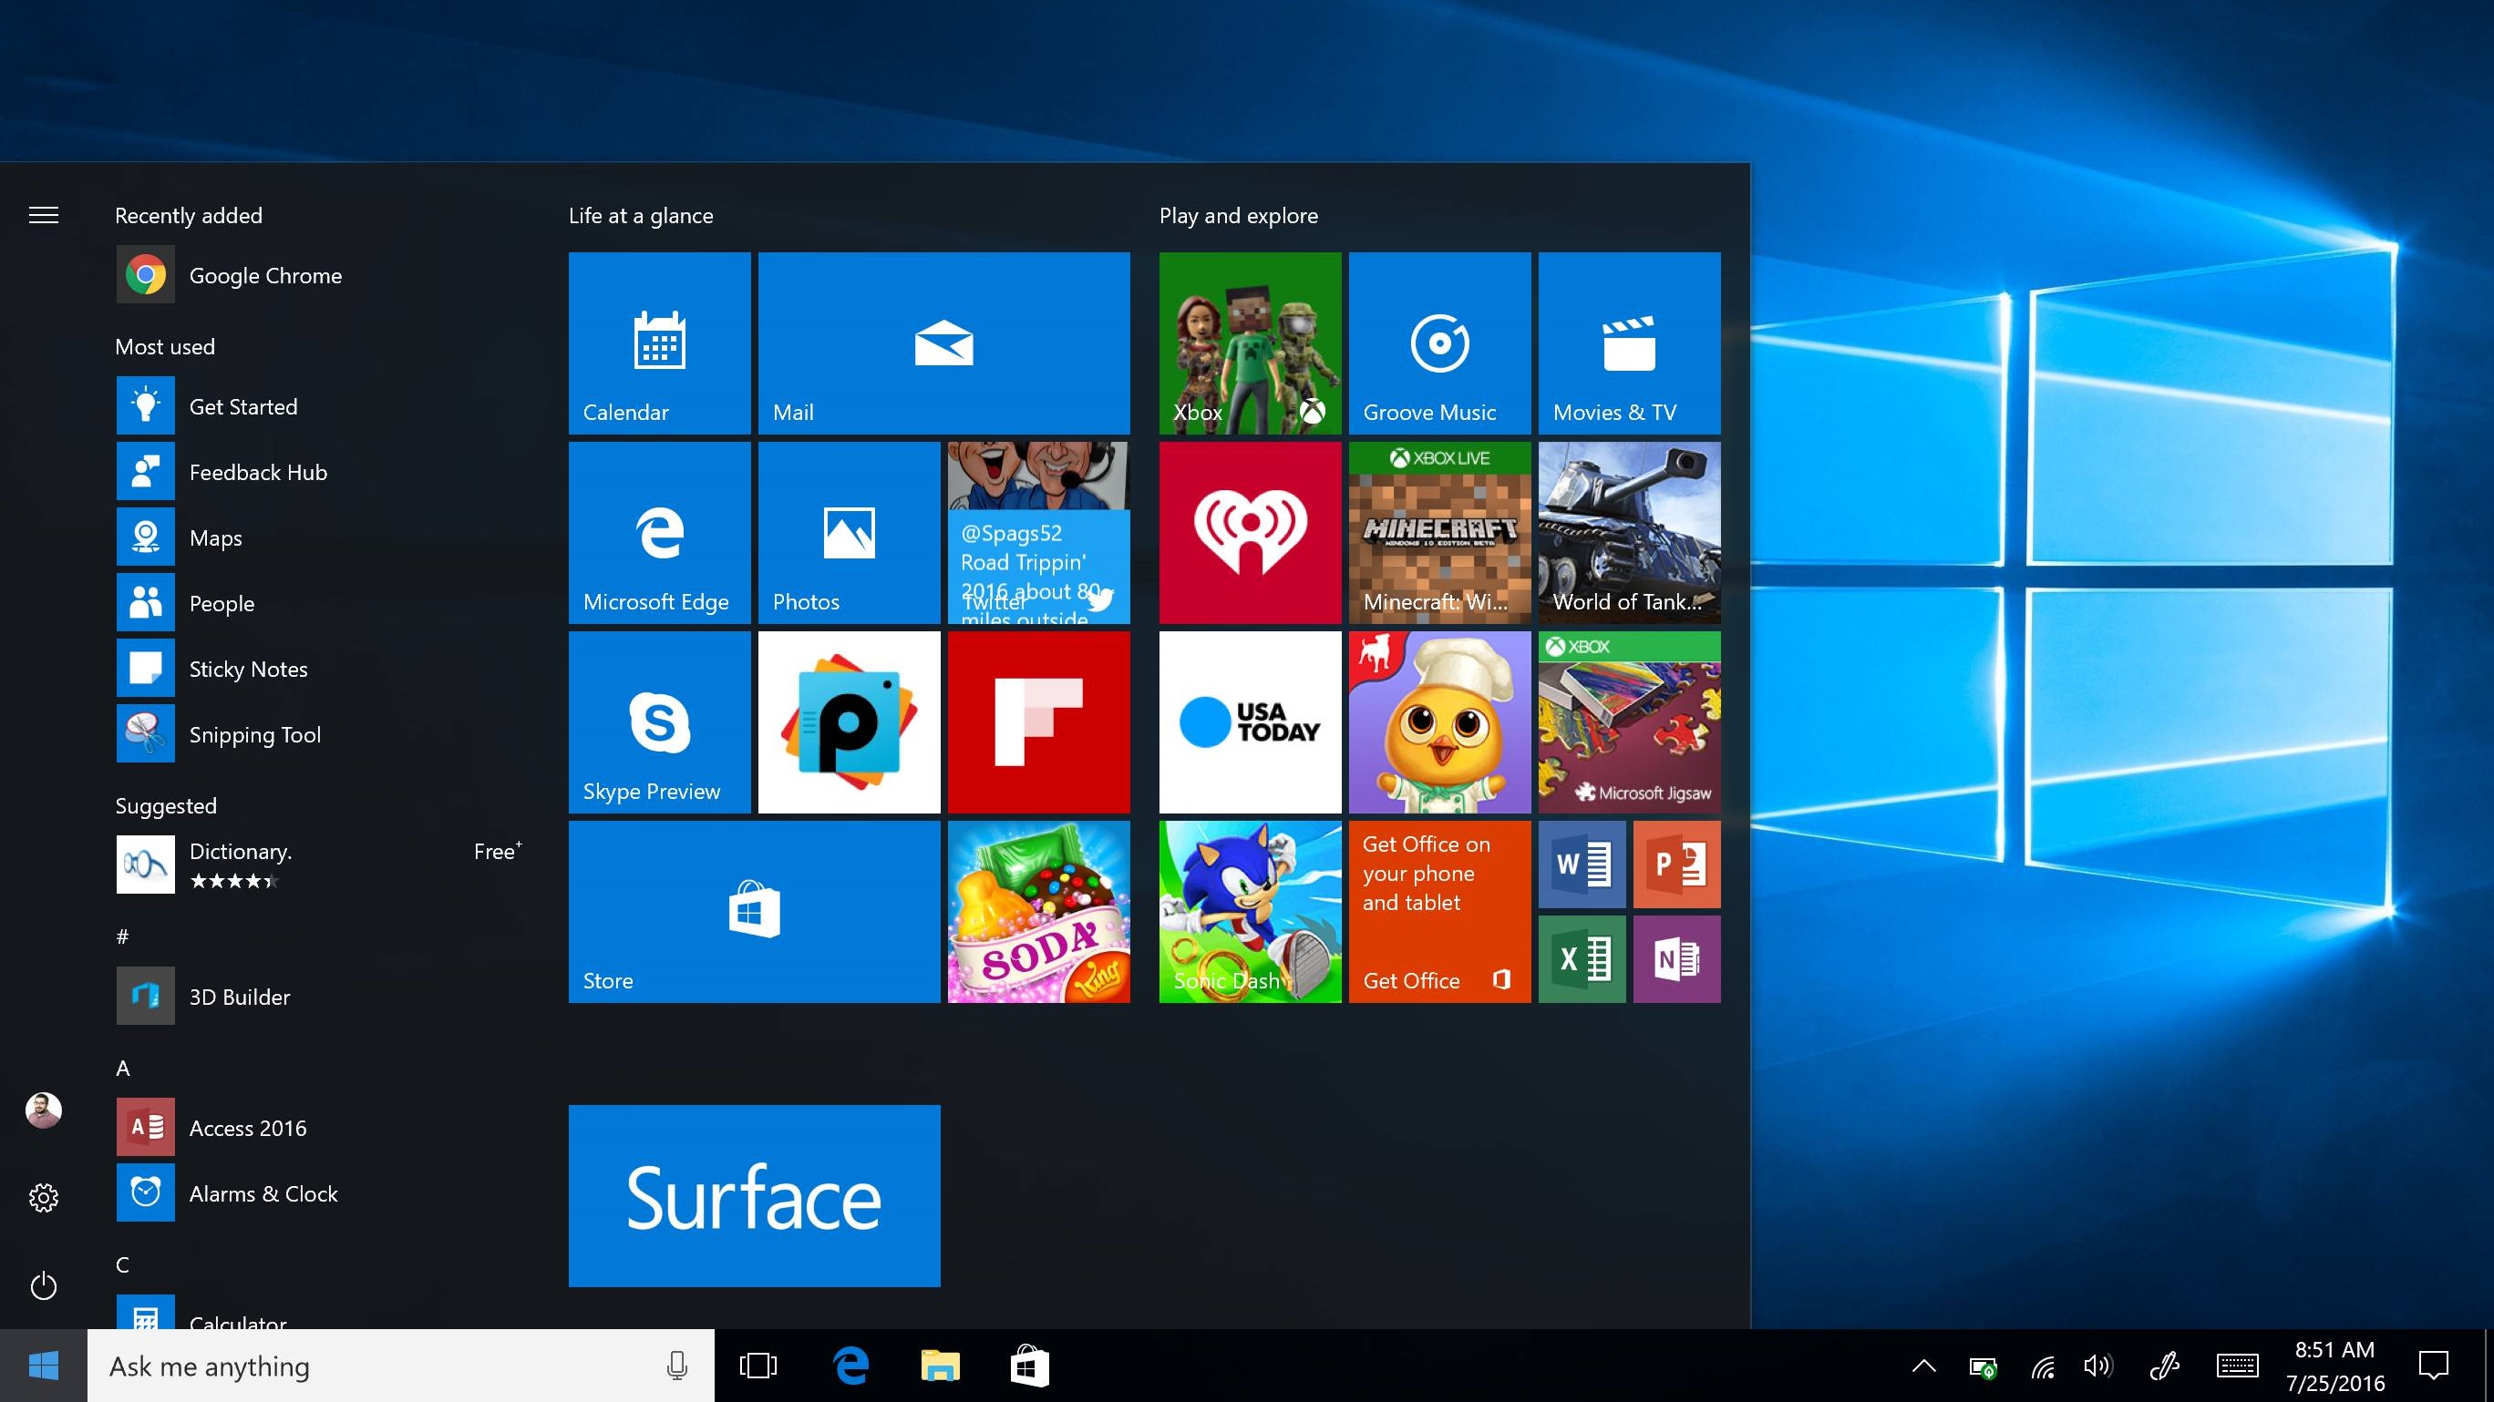Click the Ask me anything search box

tap(377, 1366)
